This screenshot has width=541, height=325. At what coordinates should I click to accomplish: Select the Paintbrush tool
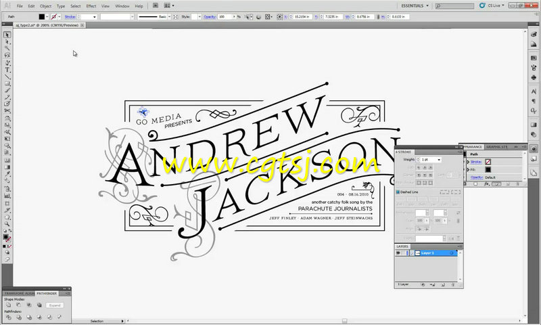pyautogui.click(x=7, y=91)
